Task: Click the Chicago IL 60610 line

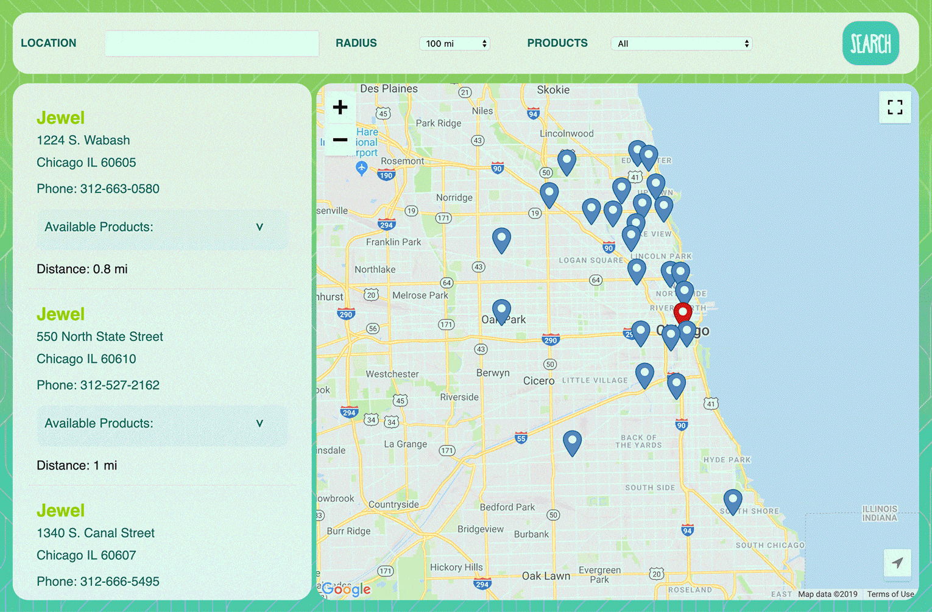Action: pyautogui.click(x=86, y=359)
